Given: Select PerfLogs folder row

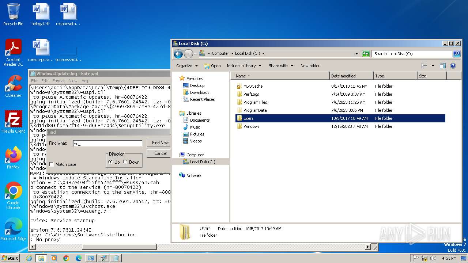Looking at the screenshot, I should point(340,94).
